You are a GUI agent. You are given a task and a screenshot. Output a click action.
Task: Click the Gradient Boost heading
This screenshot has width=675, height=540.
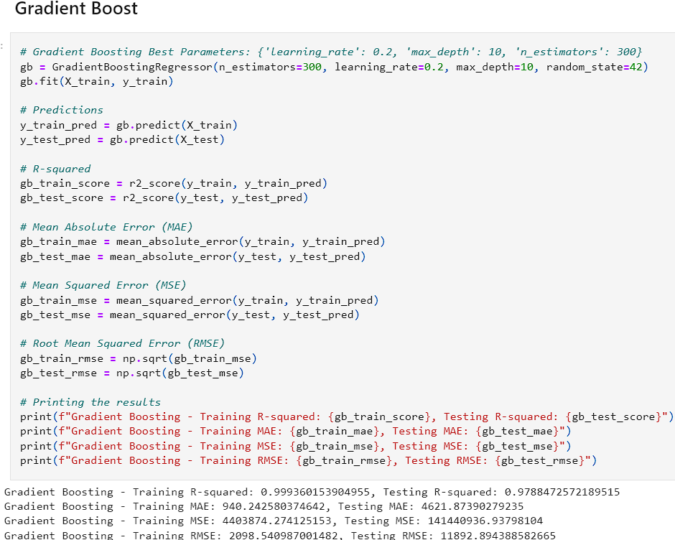click(76, 9)
